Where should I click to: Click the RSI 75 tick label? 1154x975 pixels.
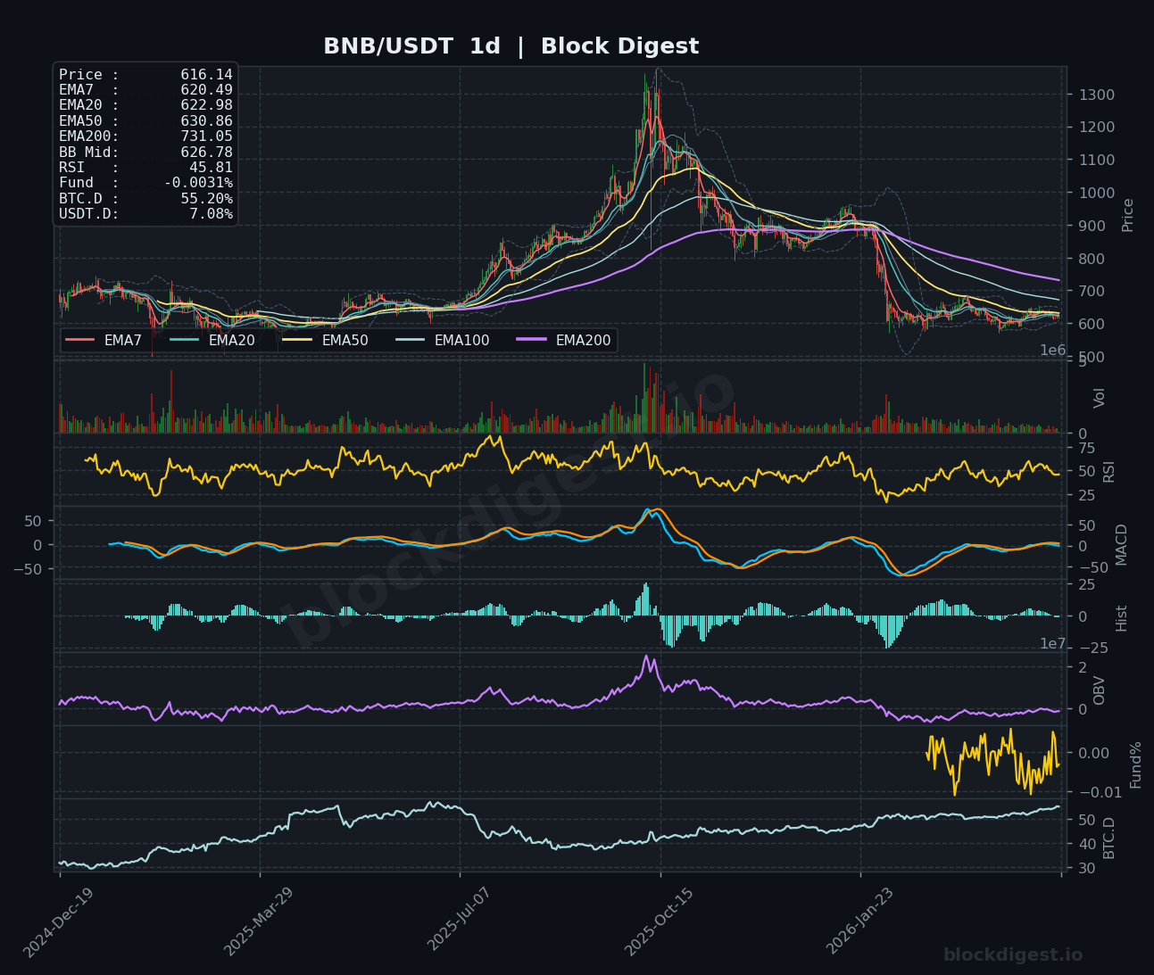pyautogui.click(x=1087, y=448)
